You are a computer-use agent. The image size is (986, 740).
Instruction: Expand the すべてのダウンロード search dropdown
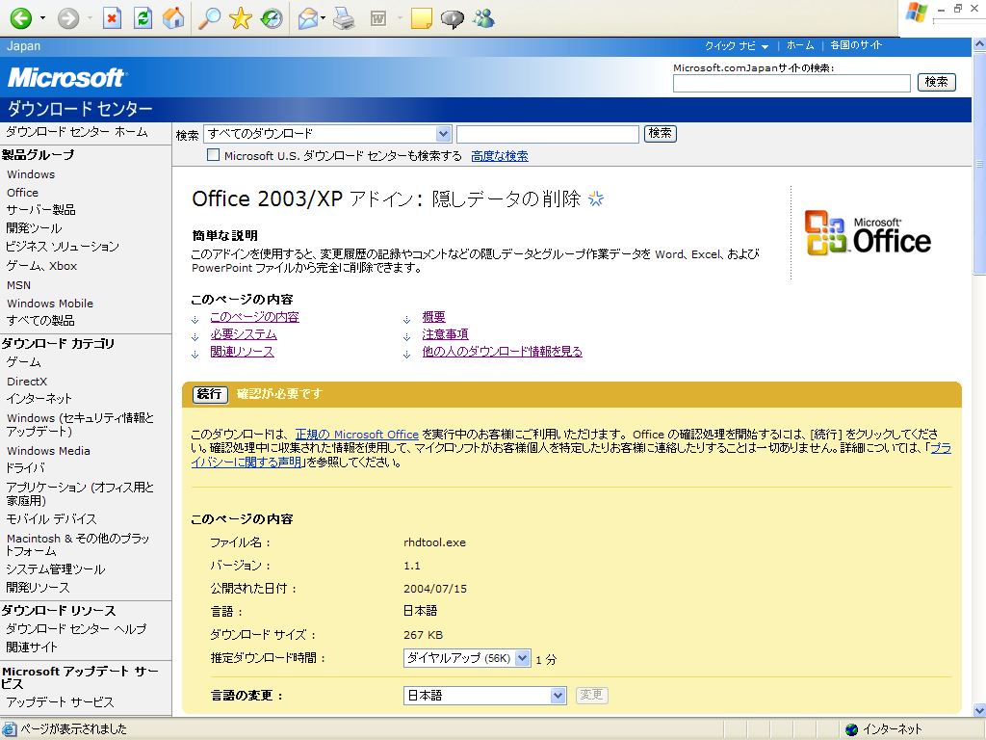tap(443, 134)
